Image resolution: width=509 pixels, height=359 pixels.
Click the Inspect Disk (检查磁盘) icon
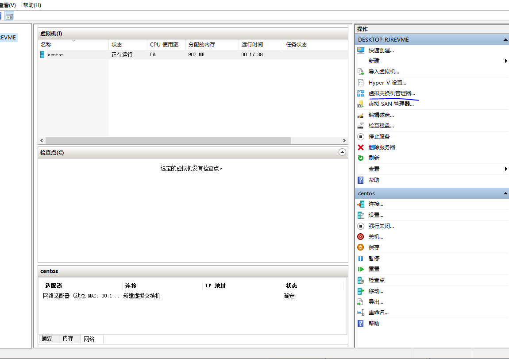coord(361,126)
